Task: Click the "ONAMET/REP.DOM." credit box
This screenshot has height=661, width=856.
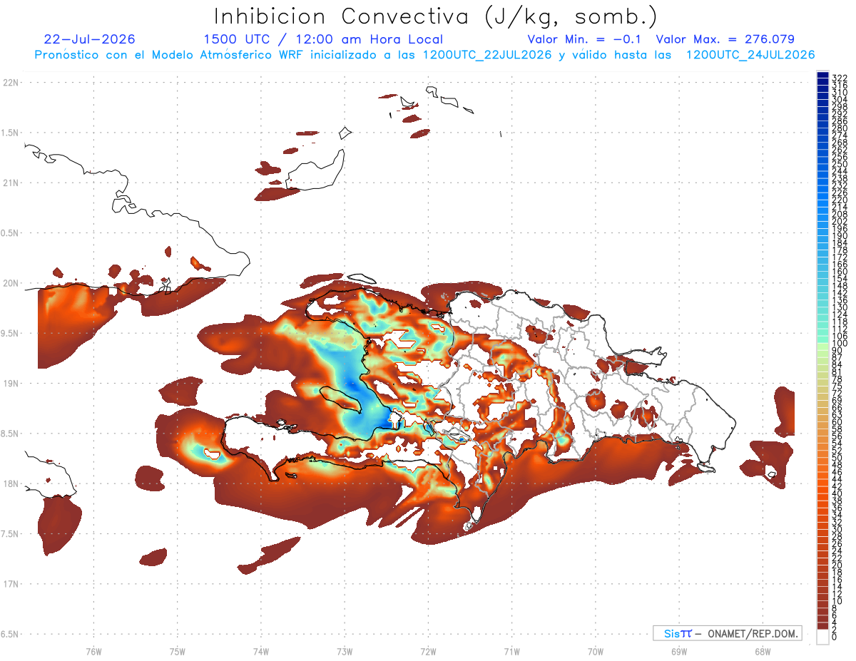Action: coord(727,633)
